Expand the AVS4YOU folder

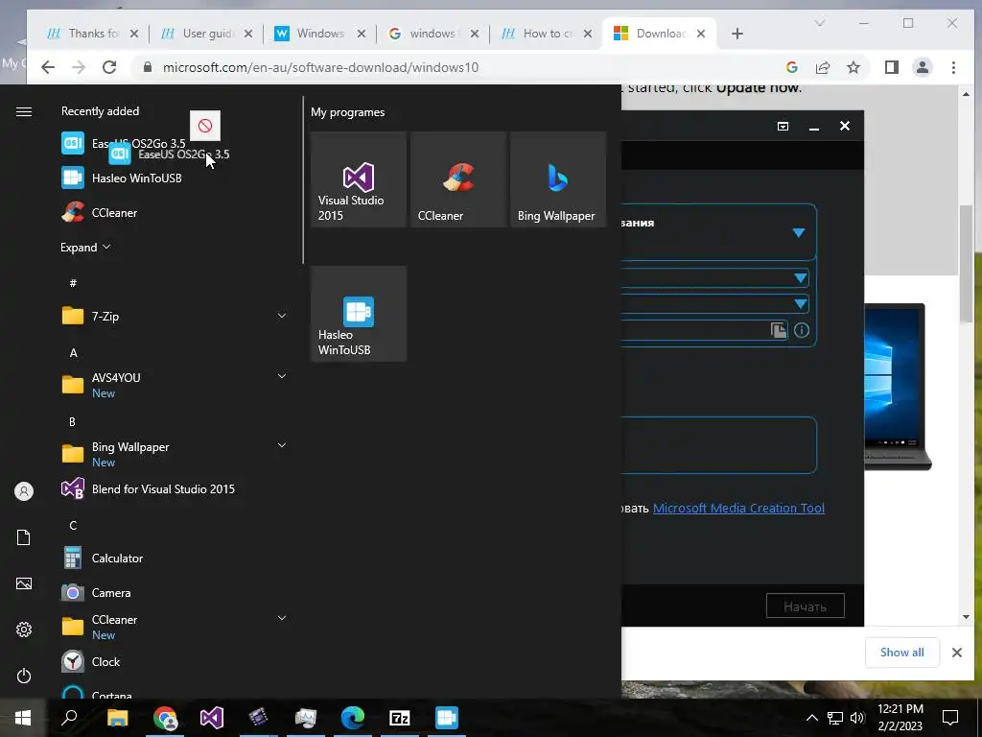282,376
